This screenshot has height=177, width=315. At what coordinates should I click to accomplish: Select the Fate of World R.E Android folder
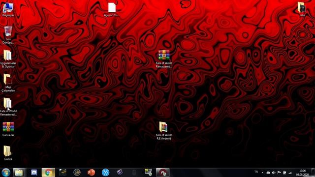(x=164, y=131)
